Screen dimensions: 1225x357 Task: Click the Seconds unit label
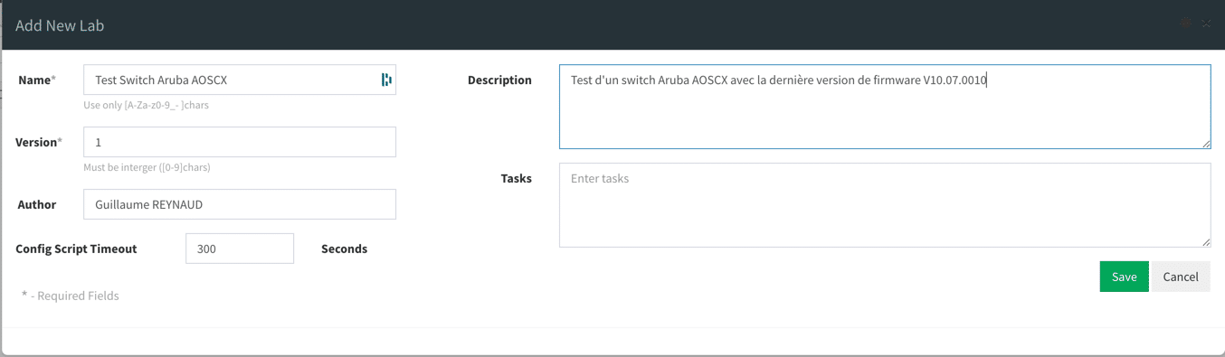pyautogui.click(x=344, y=249)
